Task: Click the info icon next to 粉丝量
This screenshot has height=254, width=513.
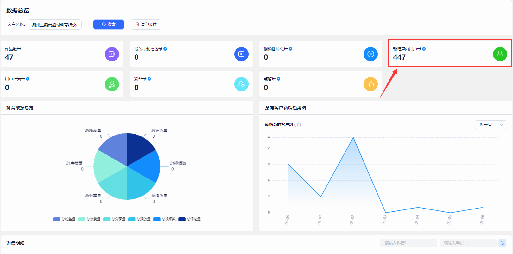Action: tap(149, 79)
